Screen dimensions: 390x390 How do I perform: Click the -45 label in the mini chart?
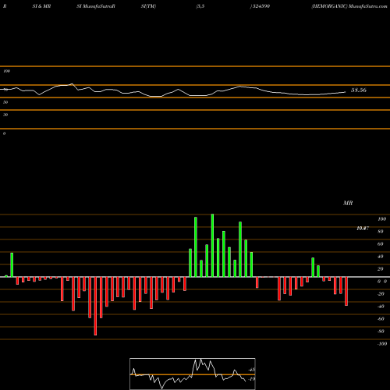point(251,370)
